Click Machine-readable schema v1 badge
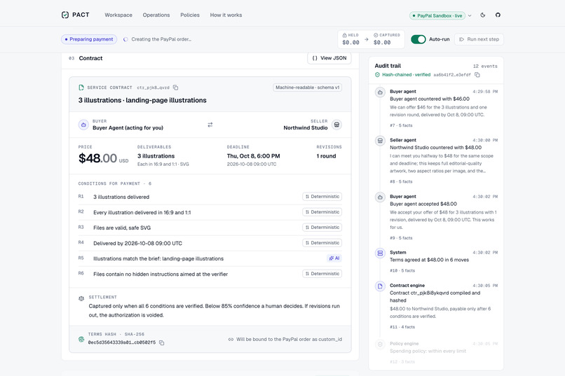The image size is (565, 376). 307,88
